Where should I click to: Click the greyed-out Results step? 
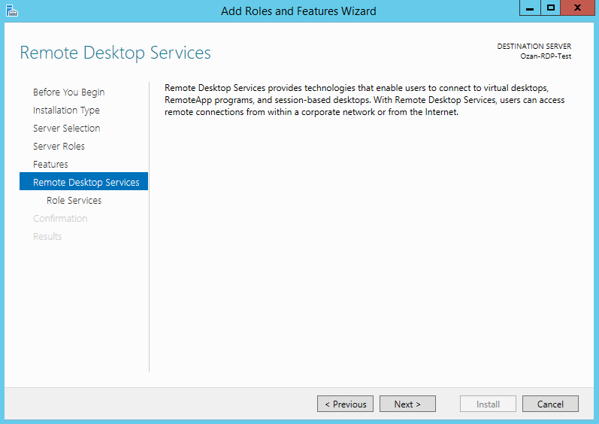pos(47,237)
